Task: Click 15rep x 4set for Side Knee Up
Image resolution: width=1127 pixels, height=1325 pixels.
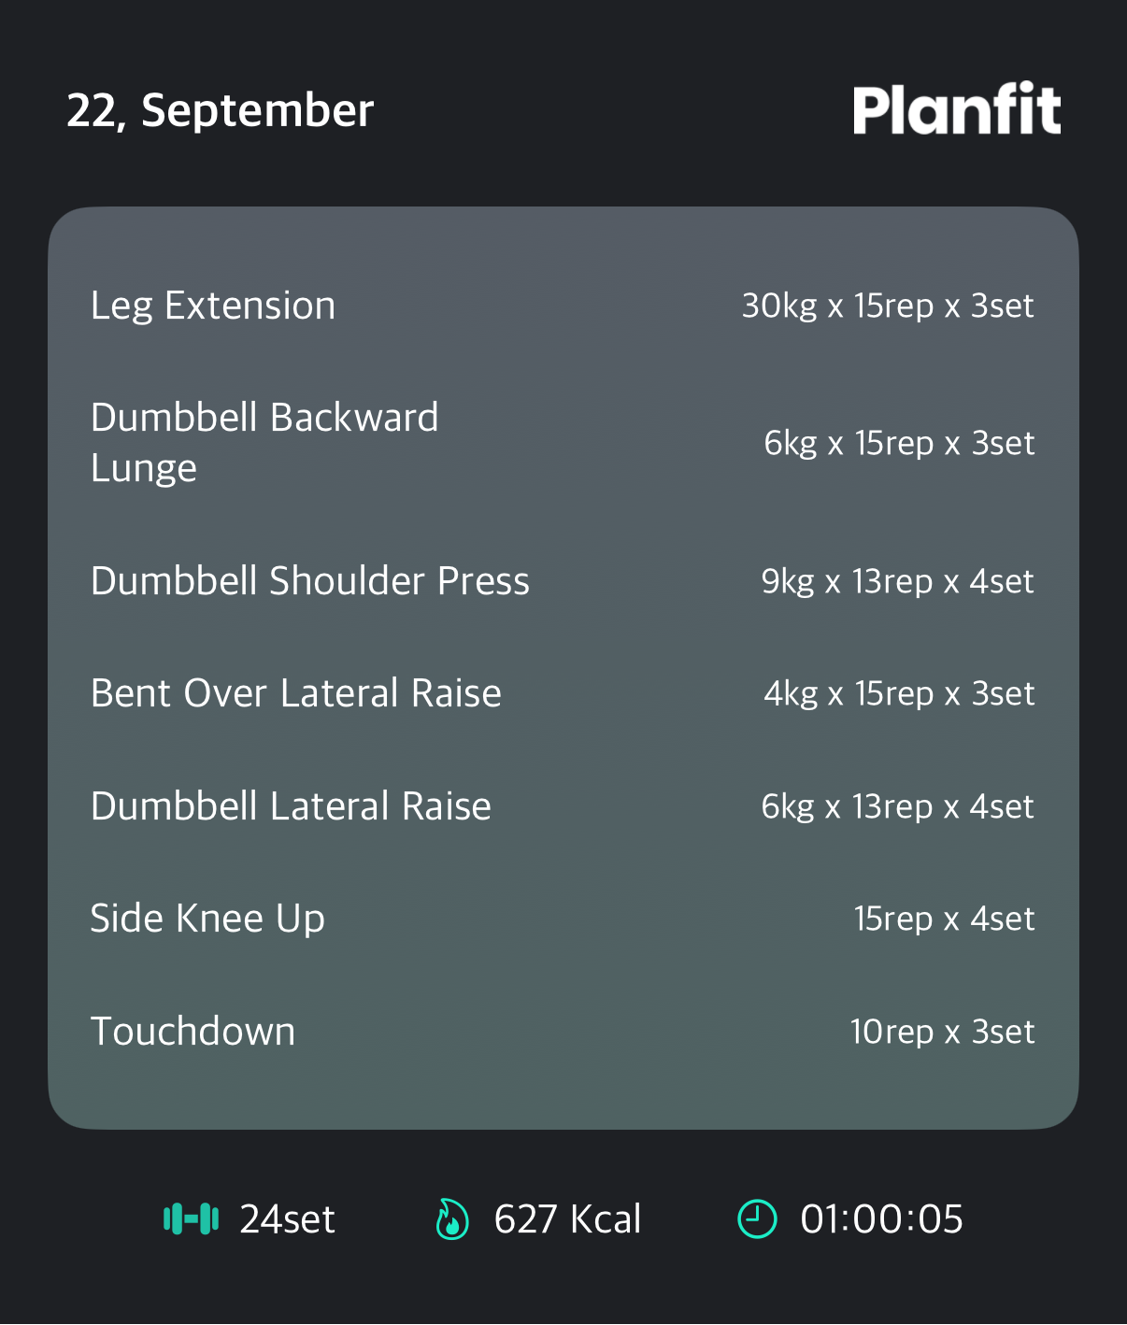Action: (x=944, y=919)
